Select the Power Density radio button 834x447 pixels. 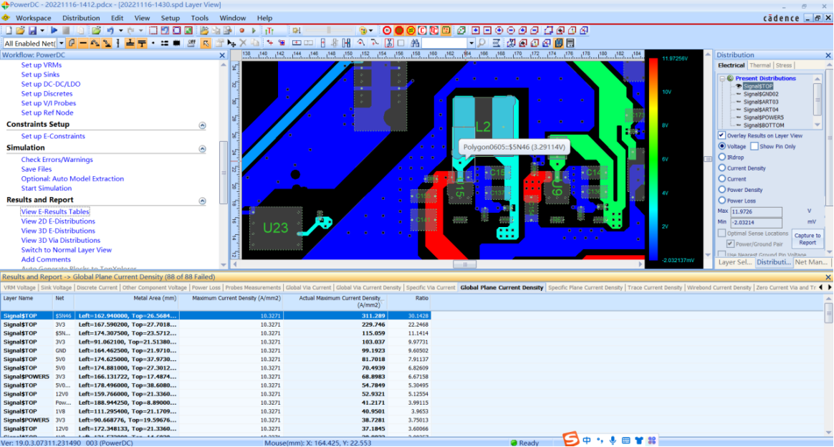722,190
